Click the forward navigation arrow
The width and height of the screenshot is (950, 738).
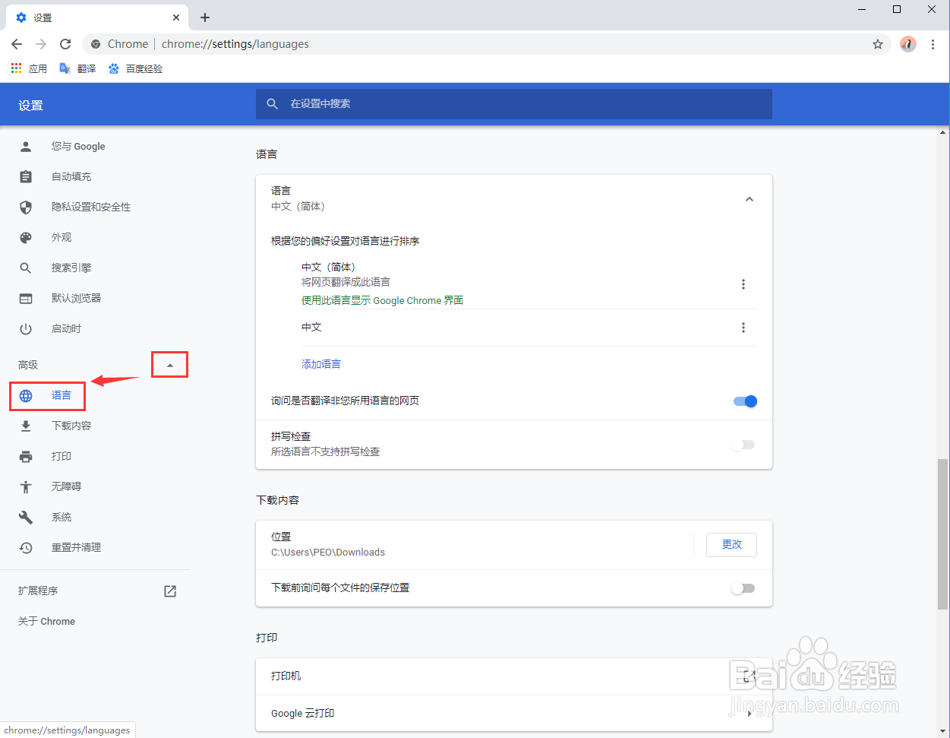tap(41, 44)
